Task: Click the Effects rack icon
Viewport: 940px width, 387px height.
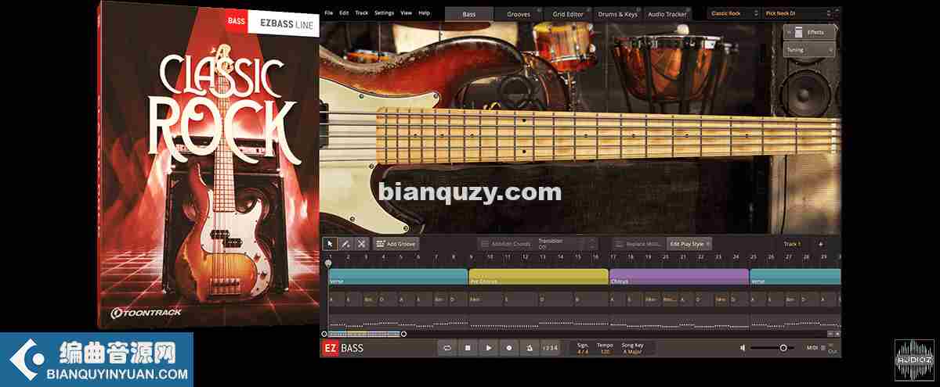Action: 798,32
